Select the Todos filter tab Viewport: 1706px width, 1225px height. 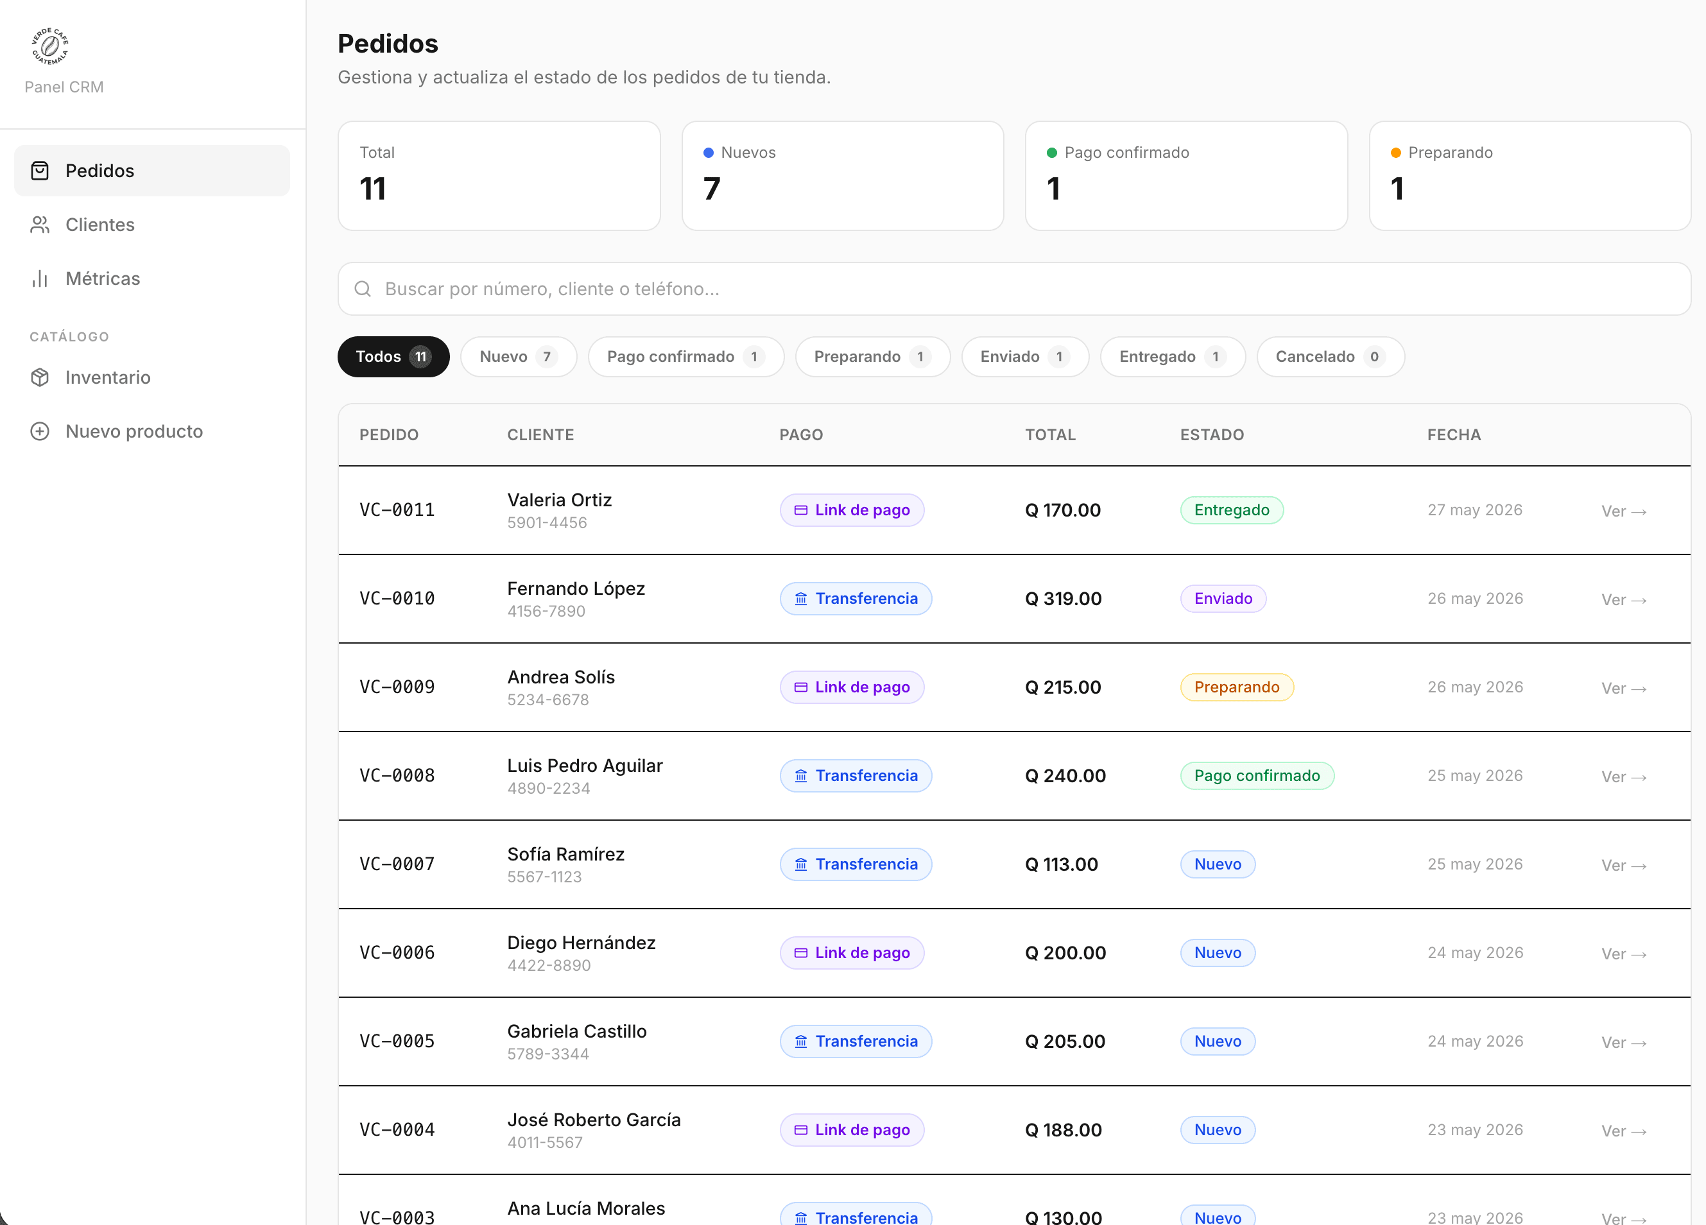coord(393,356)
